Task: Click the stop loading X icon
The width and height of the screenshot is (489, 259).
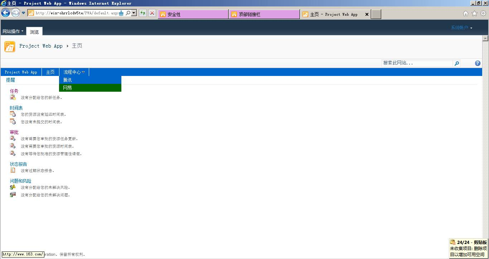Action: tap(152, 13)
